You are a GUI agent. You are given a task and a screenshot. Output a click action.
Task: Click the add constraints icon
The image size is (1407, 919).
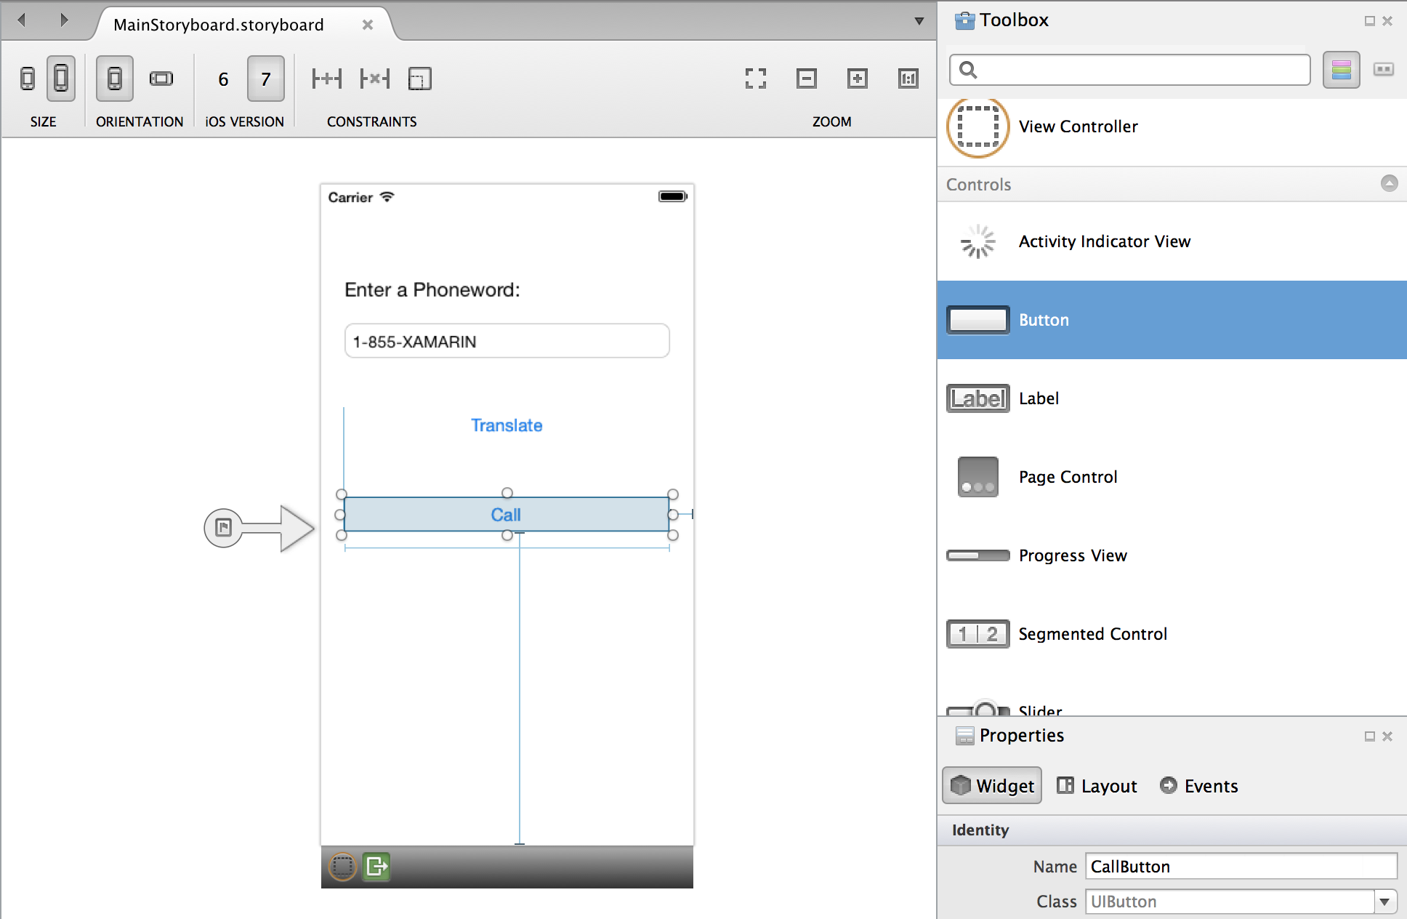point(326,79)
